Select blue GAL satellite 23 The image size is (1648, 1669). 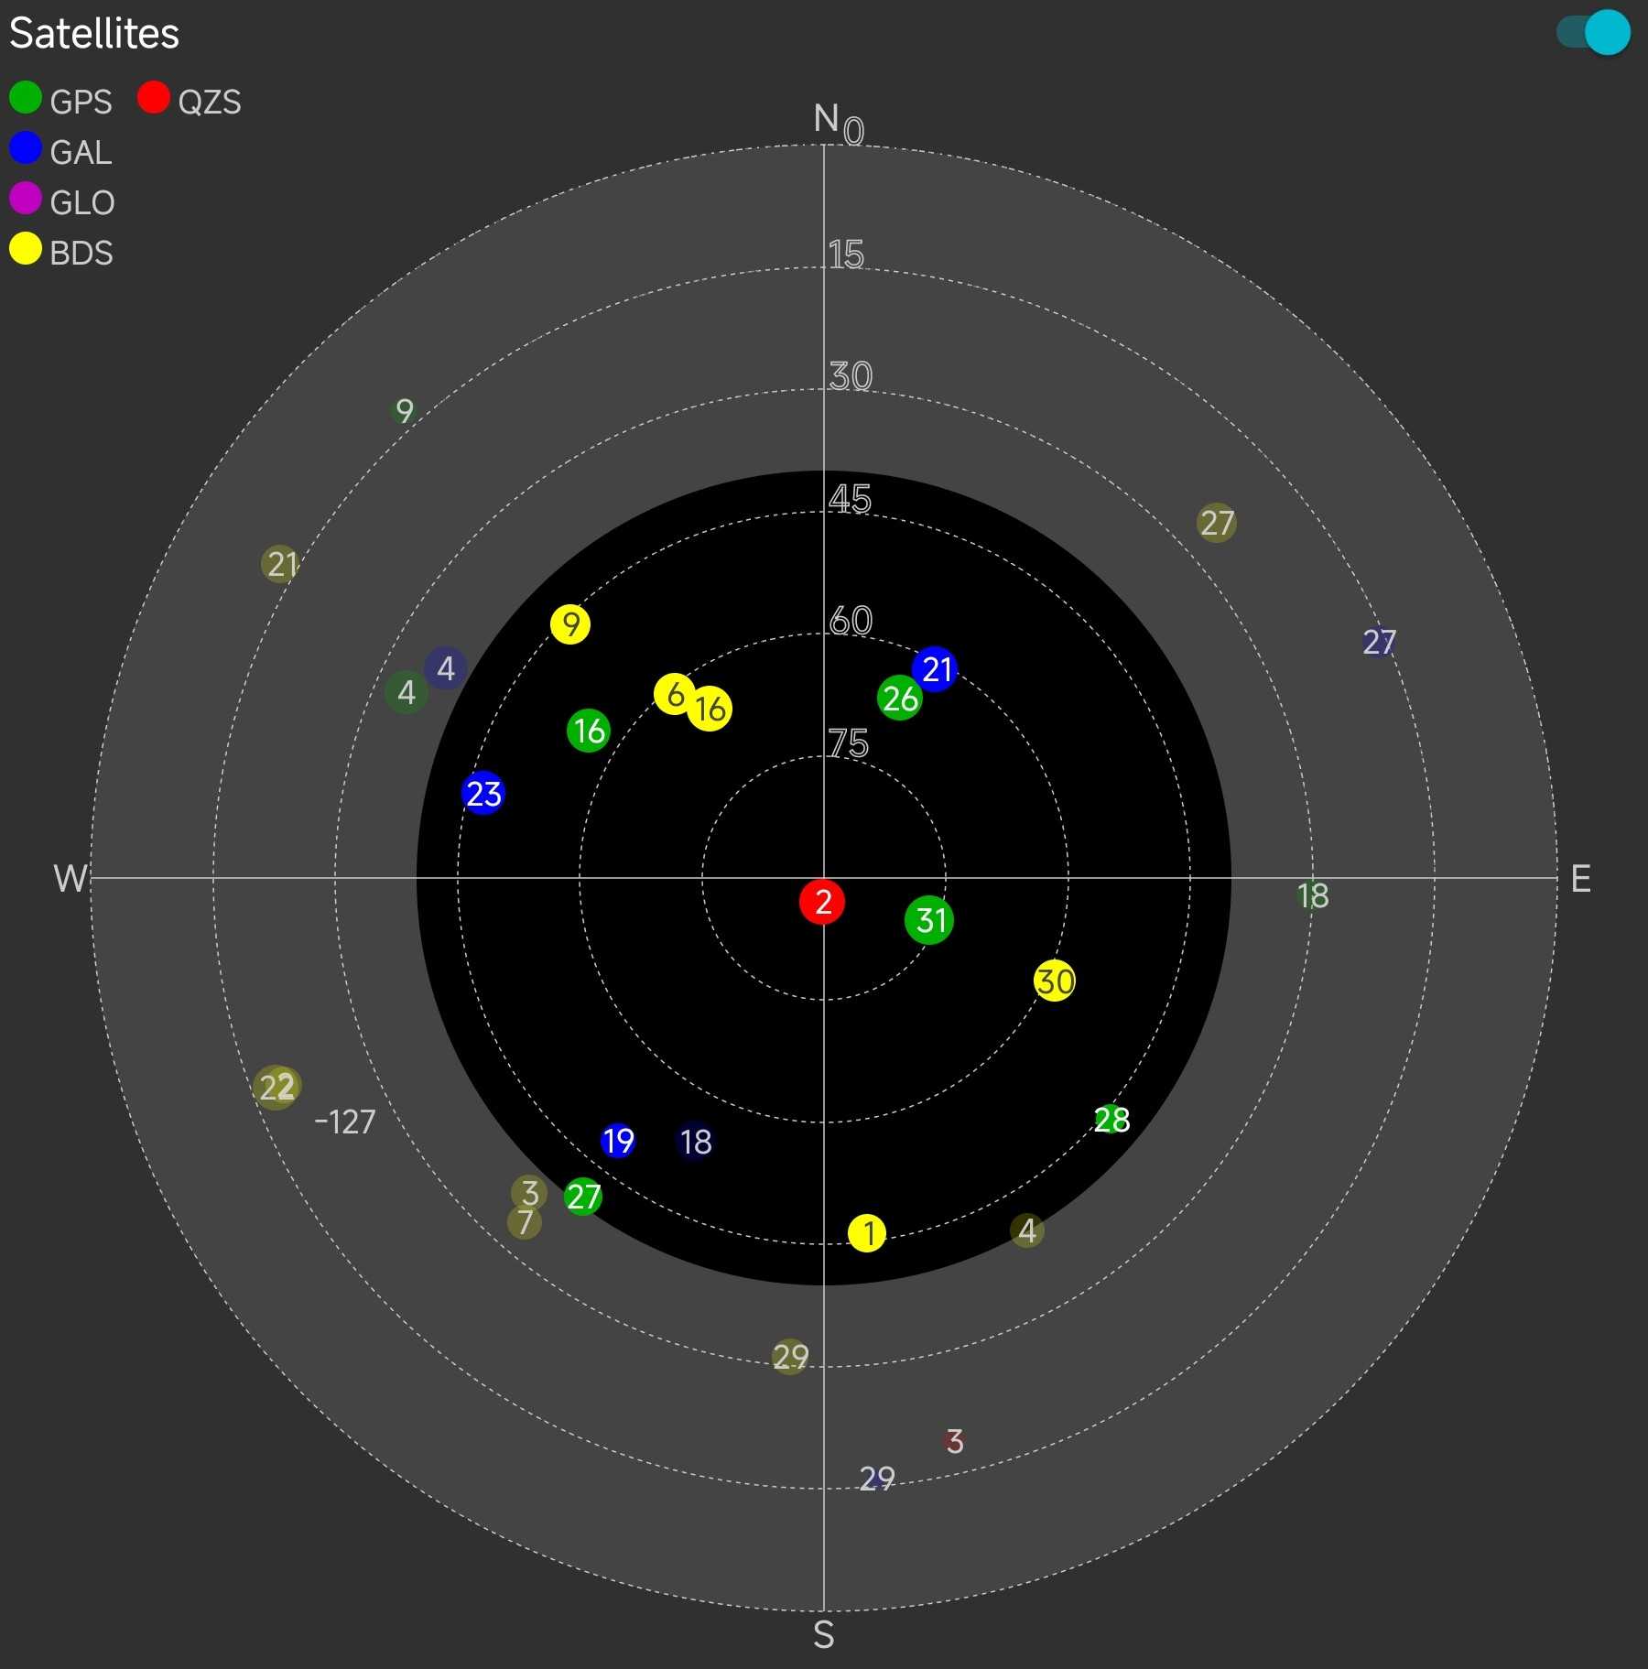[483, 794]
